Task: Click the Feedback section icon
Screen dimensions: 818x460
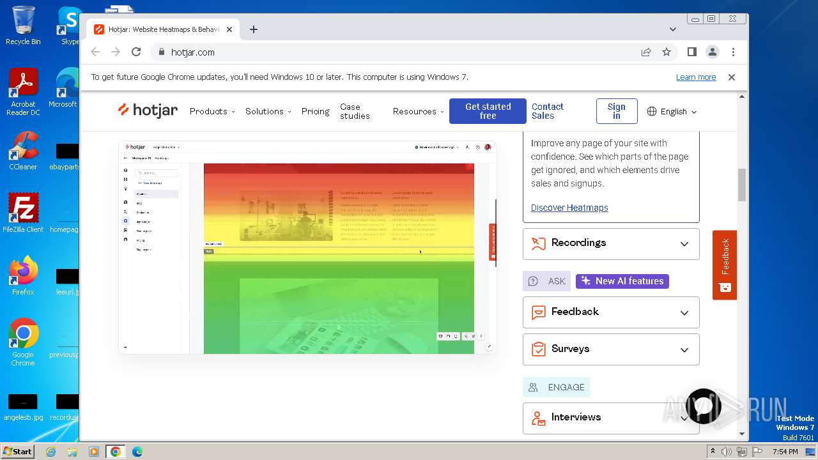Action: [x=538, y=312]
